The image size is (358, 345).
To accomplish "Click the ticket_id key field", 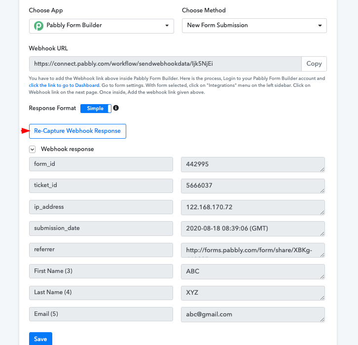I will pyautogui.click(x=101, y=186).
